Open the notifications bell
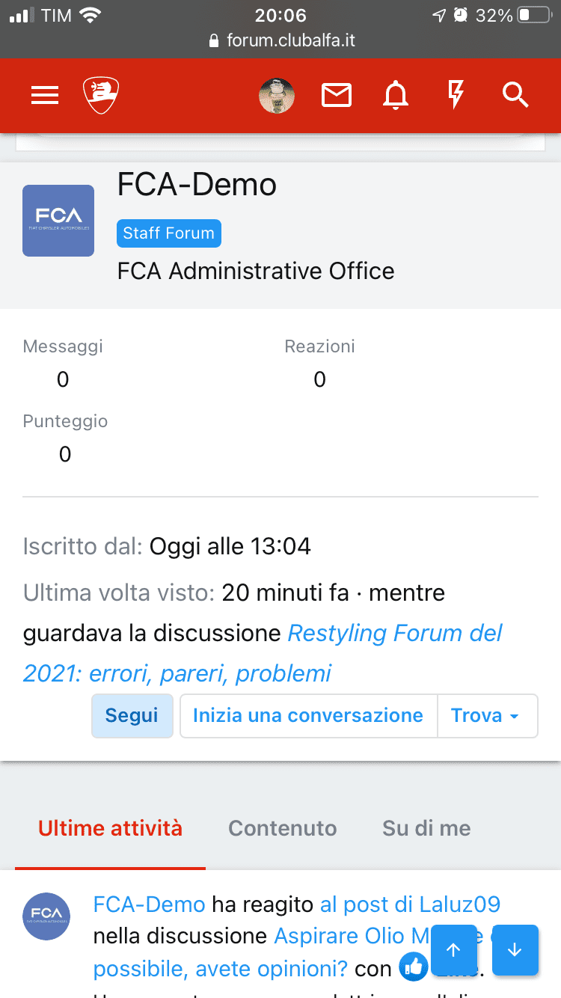Image resolution: width=561 pixels, height=998 pixels. pos(396,95)
